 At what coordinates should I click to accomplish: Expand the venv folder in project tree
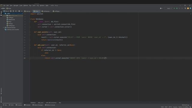click(x=5, y=16)
